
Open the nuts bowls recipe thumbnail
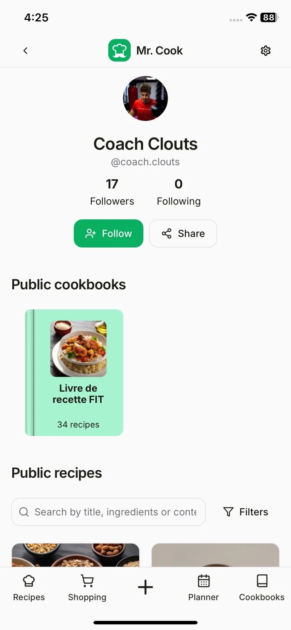[x=76, y=555]
